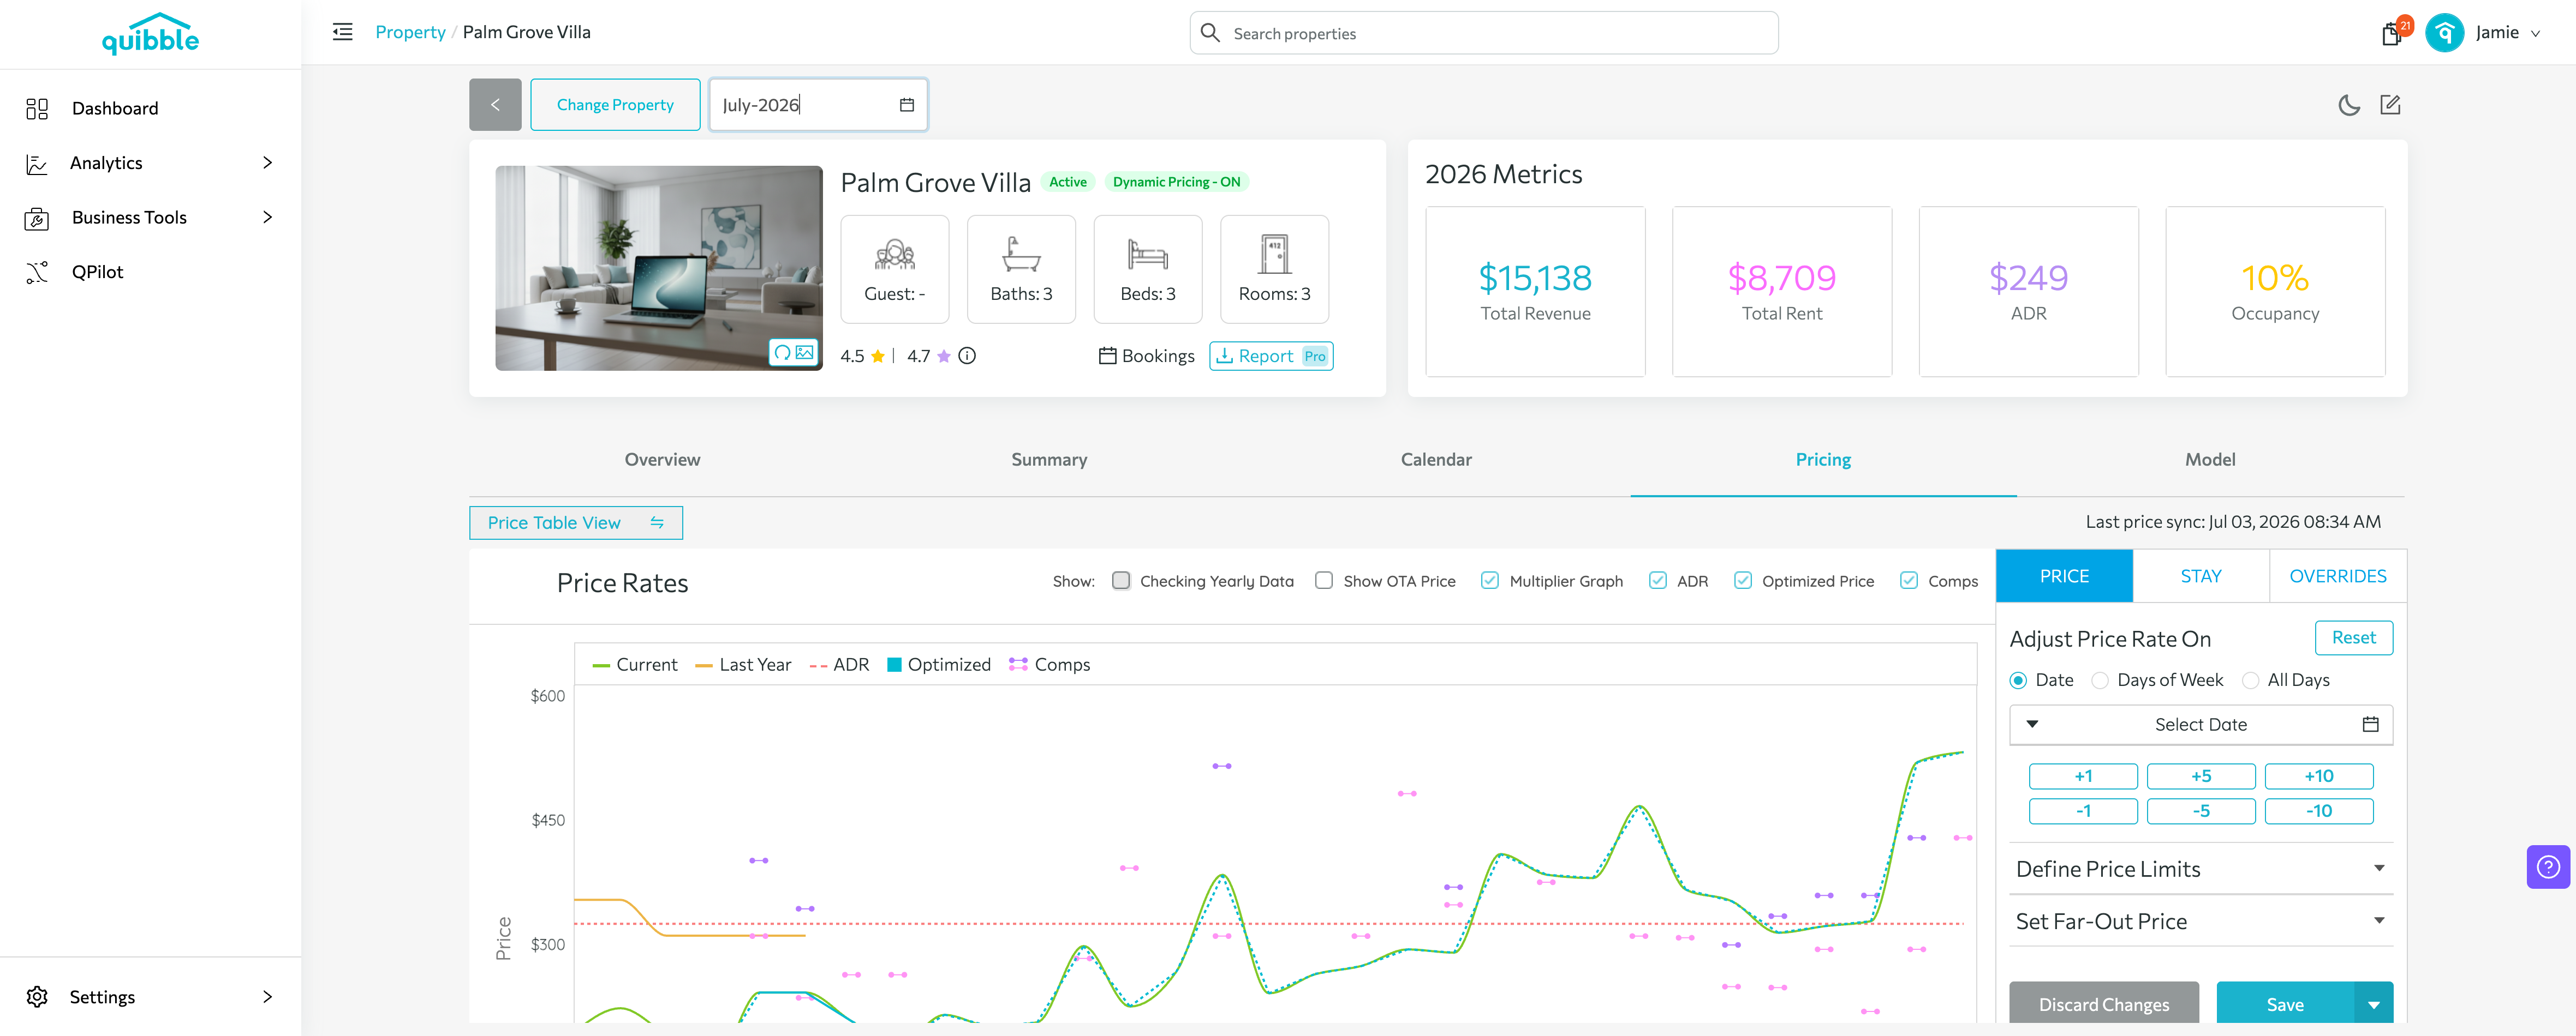Viewport: 2576px width, 1036px height.
Task: Open the QPilot icon
Action: (37, 272)
